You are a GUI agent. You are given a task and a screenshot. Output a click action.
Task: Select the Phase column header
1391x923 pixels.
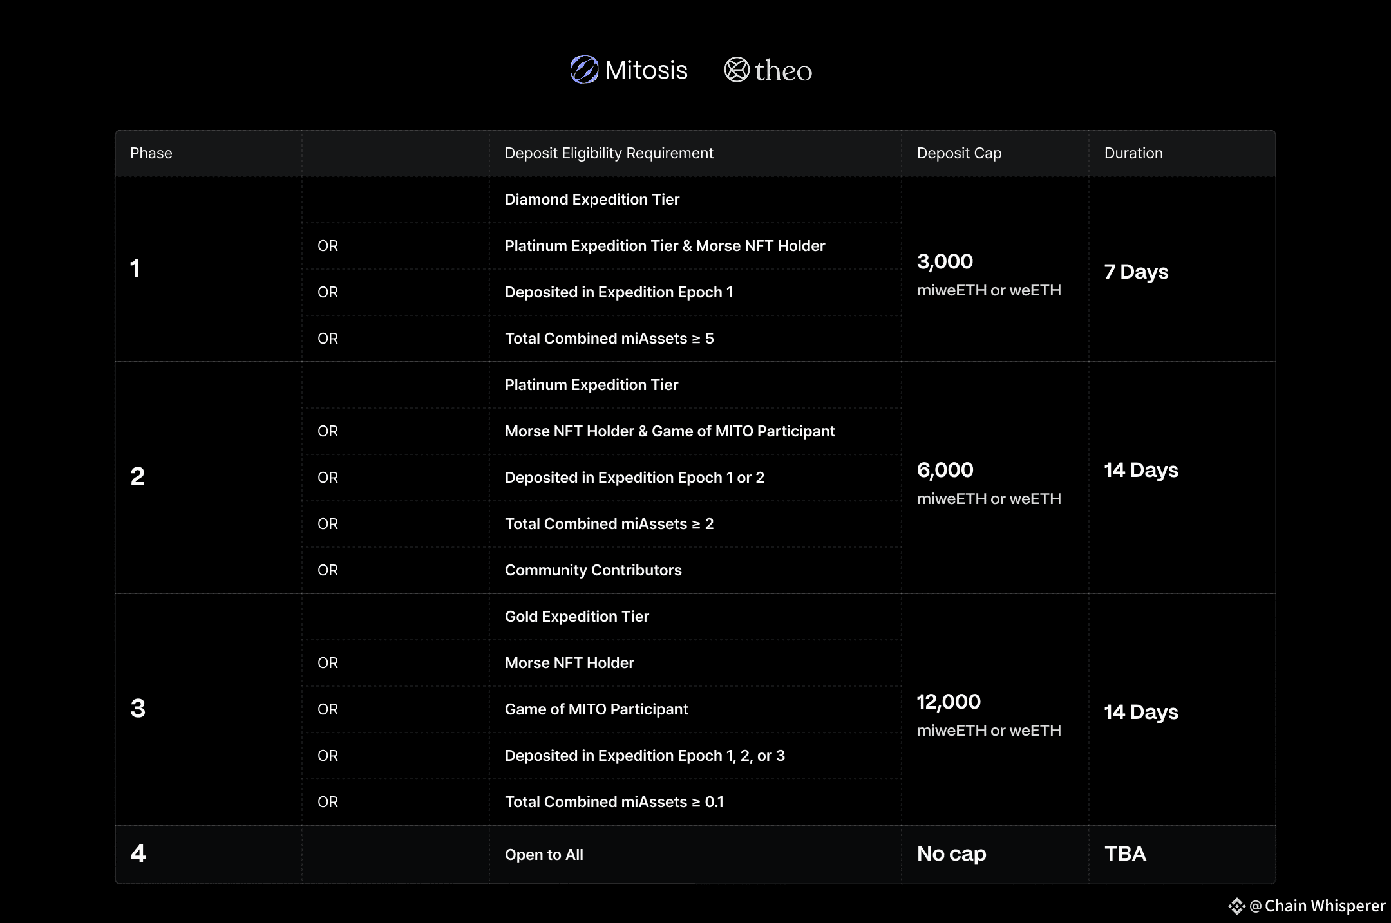point(151,153)
